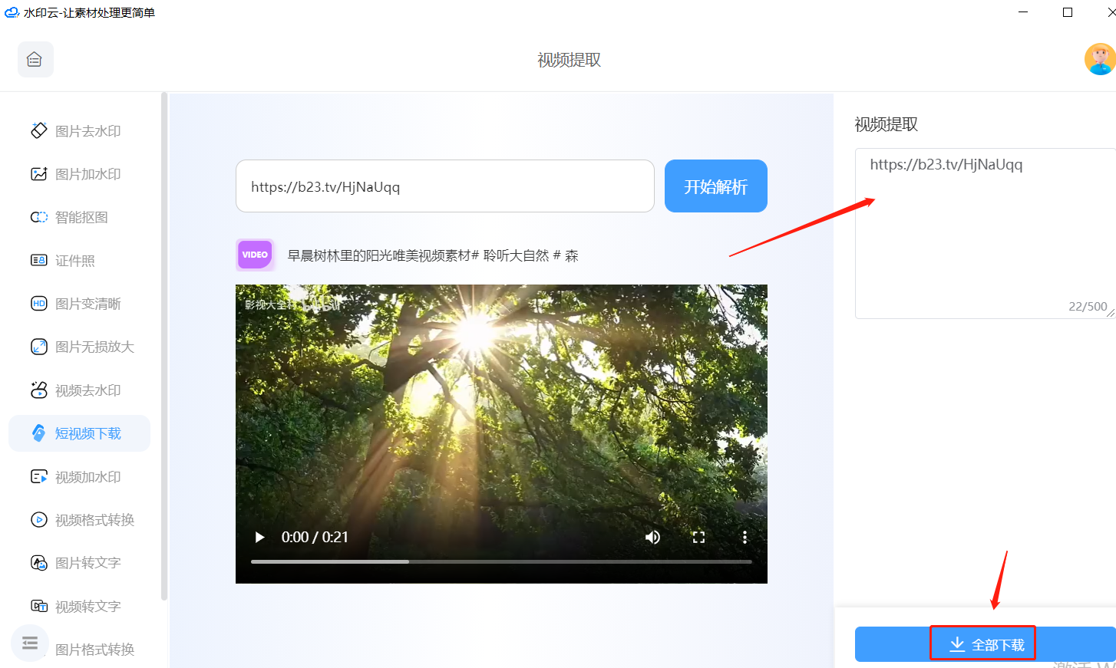The width and height of the screenshot is (1116, 668).
Task: Click the video preview thumbnail
Action: (x=501, y=434)
